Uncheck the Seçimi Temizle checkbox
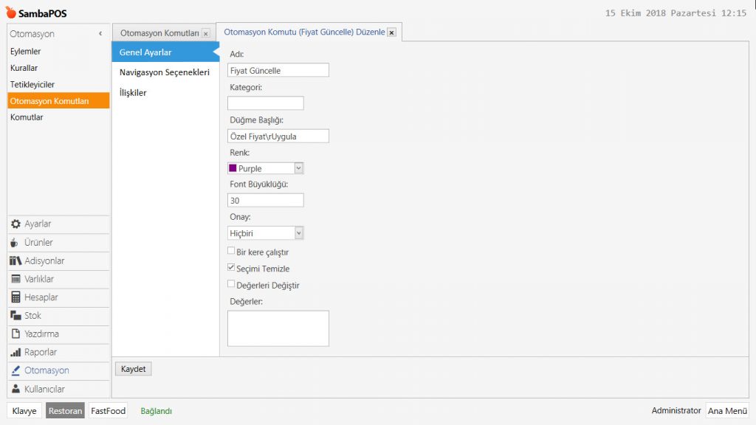756x425 pixels. click(231, 269)
